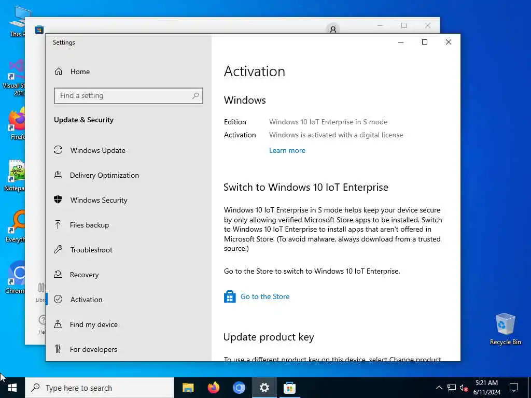Viewport: 531px width, 398px height.
Task: Open File Explorer from the taskbar
Action: [188, 388]
